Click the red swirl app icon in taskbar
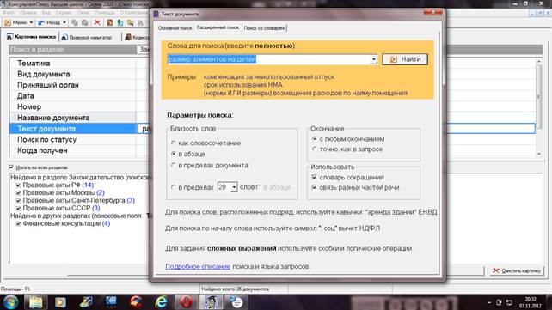The image size is (552, 310). pos(136,302)
